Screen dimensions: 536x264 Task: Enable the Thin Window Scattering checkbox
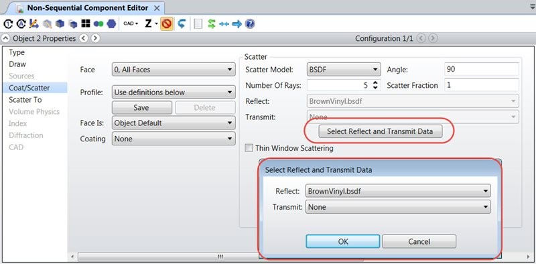pyautogui.click(x=249, y=148)
